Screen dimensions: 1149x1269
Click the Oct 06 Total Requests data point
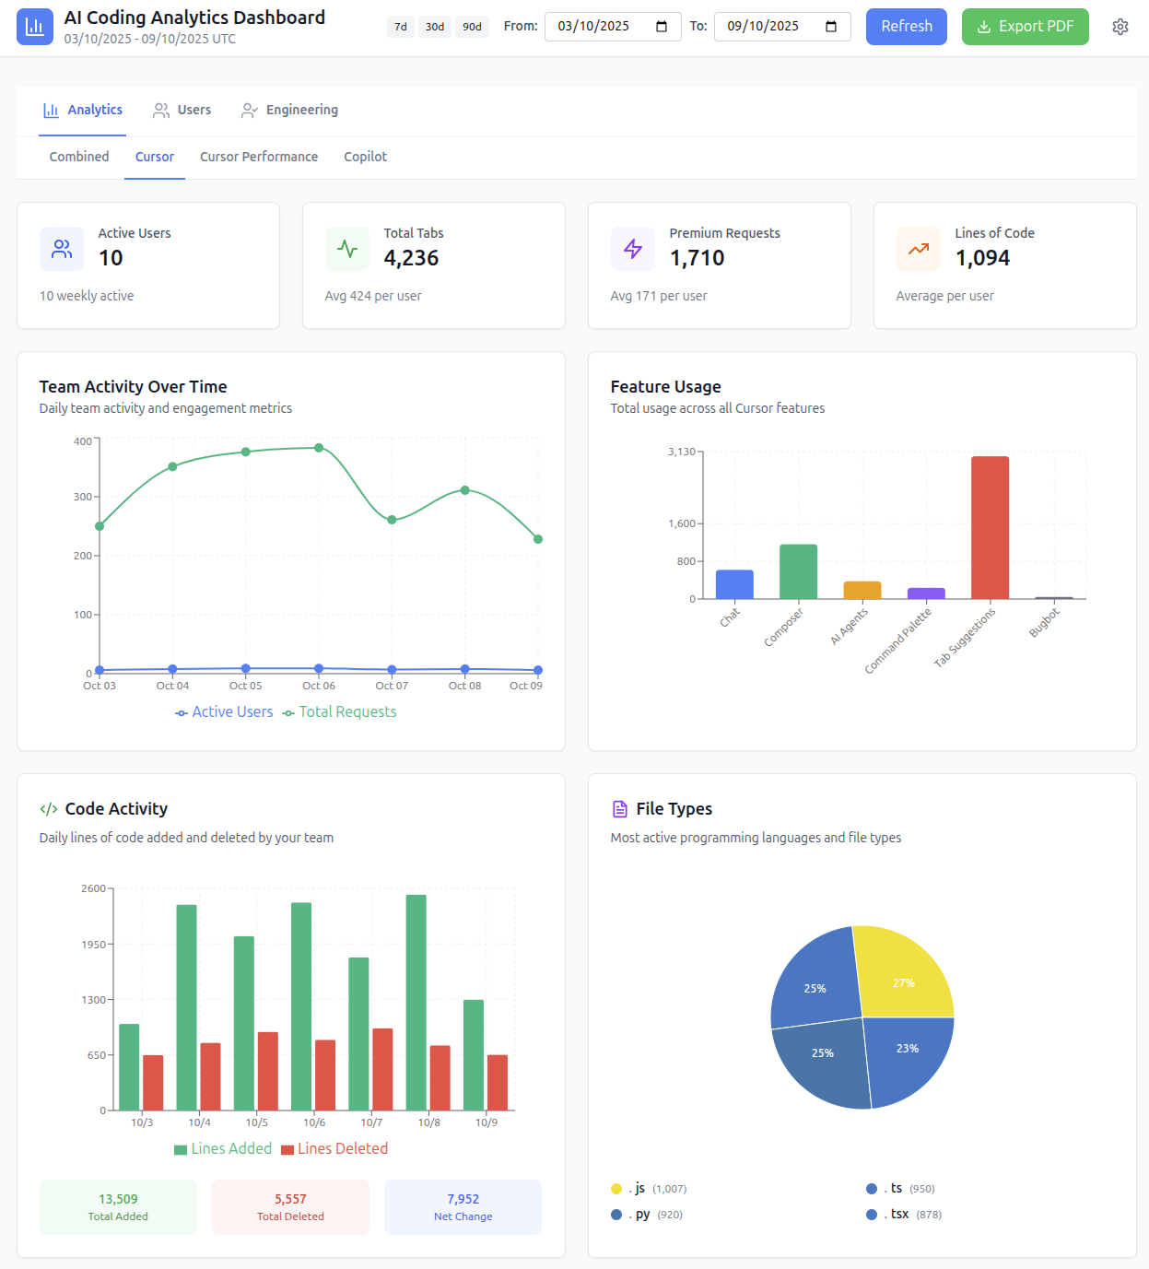tap(319, 448)
